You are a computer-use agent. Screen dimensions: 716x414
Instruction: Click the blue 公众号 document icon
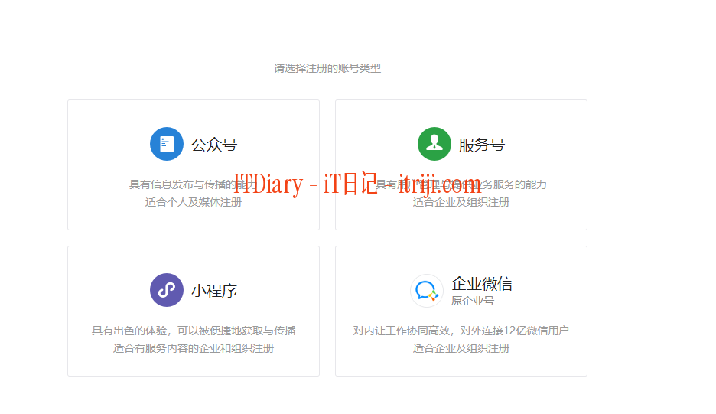coord(167,144)
